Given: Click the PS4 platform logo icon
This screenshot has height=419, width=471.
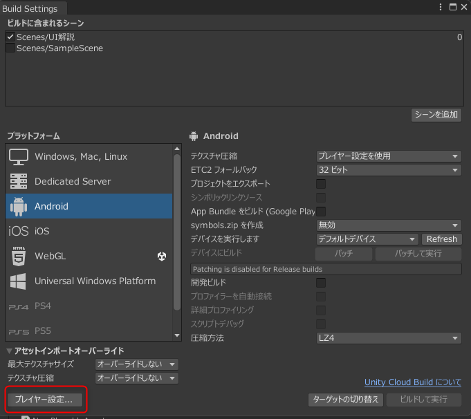Looking at the screenshot, I should pyautogui.click(x=19, y=307).
